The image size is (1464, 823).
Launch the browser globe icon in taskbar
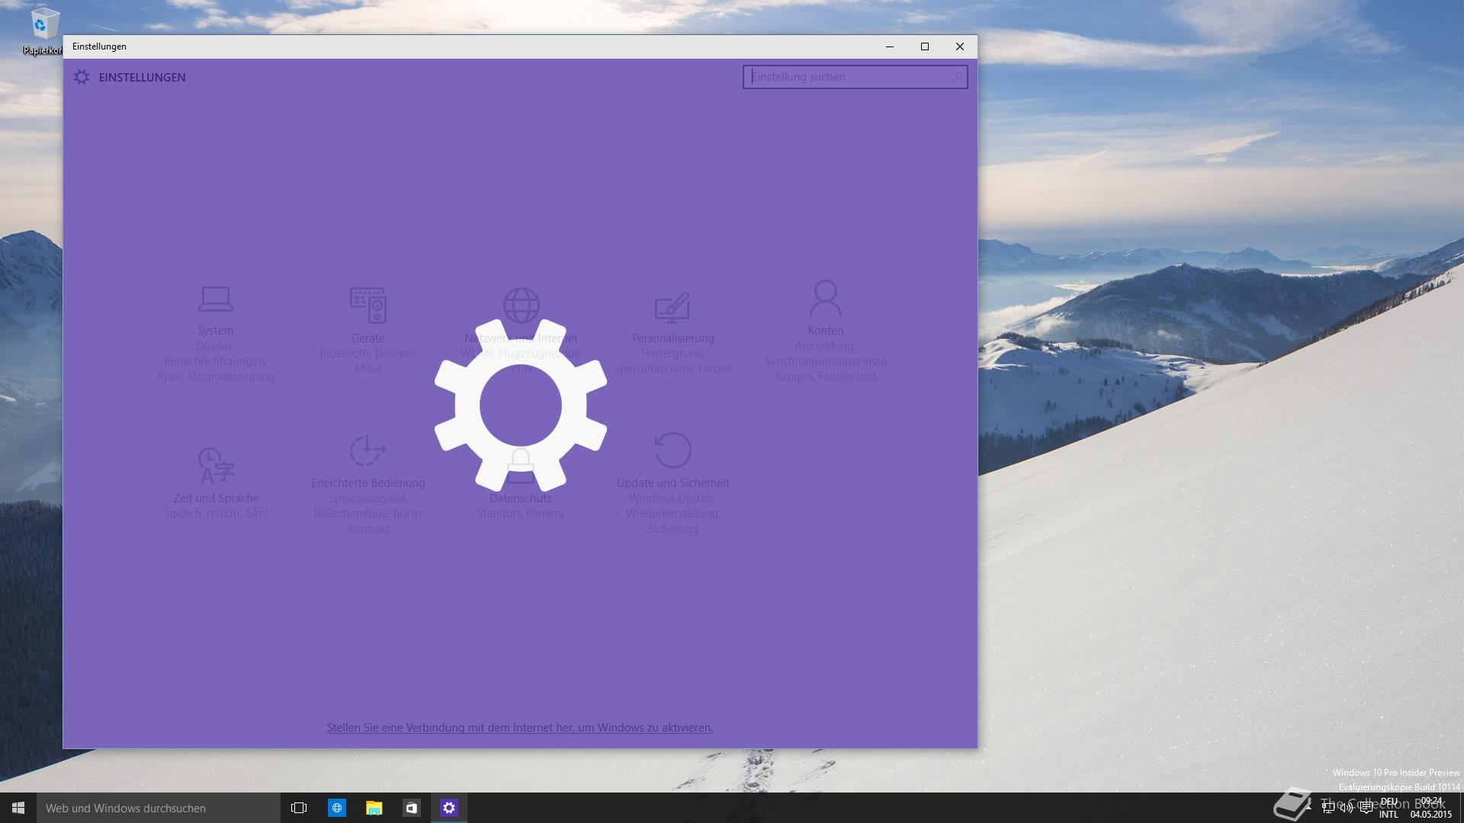[336, 808]
